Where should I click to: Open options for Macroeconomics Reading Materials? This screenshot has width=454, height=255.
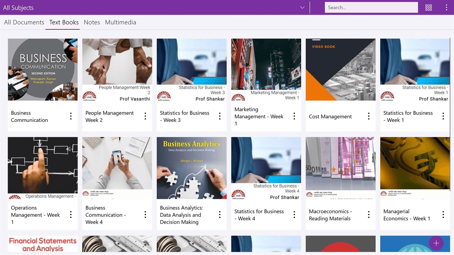(x=369, y=215)
